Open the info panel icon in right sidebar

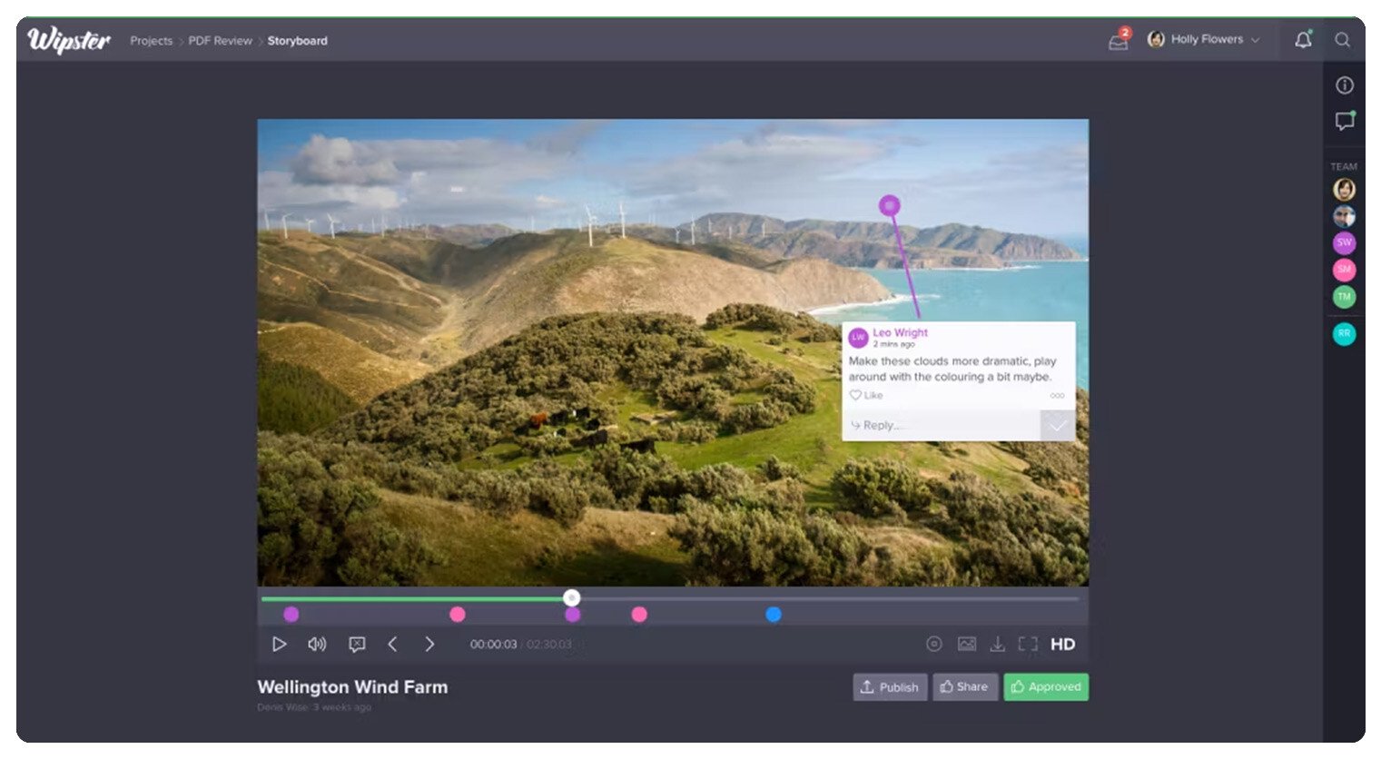click(x=1345, y=85)
